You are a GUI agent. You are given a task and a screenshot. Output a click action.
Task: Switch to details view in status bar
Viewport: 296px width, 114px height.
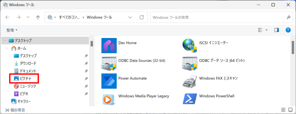click(283, 110)
